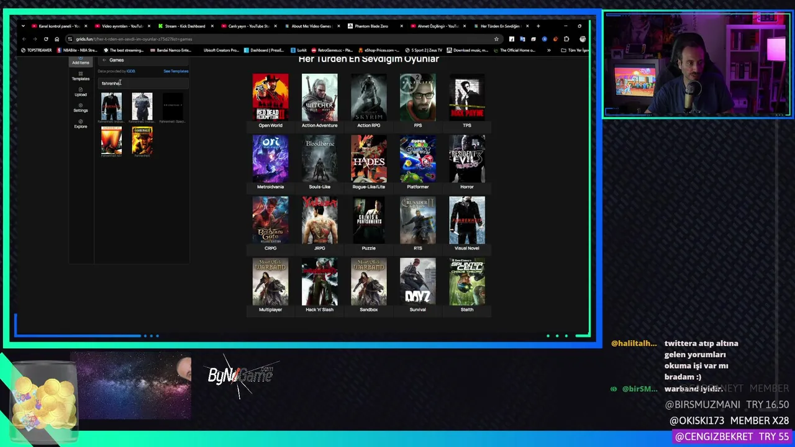795x447 pixels.
Task: Open the S Sport 2 | Zeus TV bookmark
Action: click(x=424, y=50)
